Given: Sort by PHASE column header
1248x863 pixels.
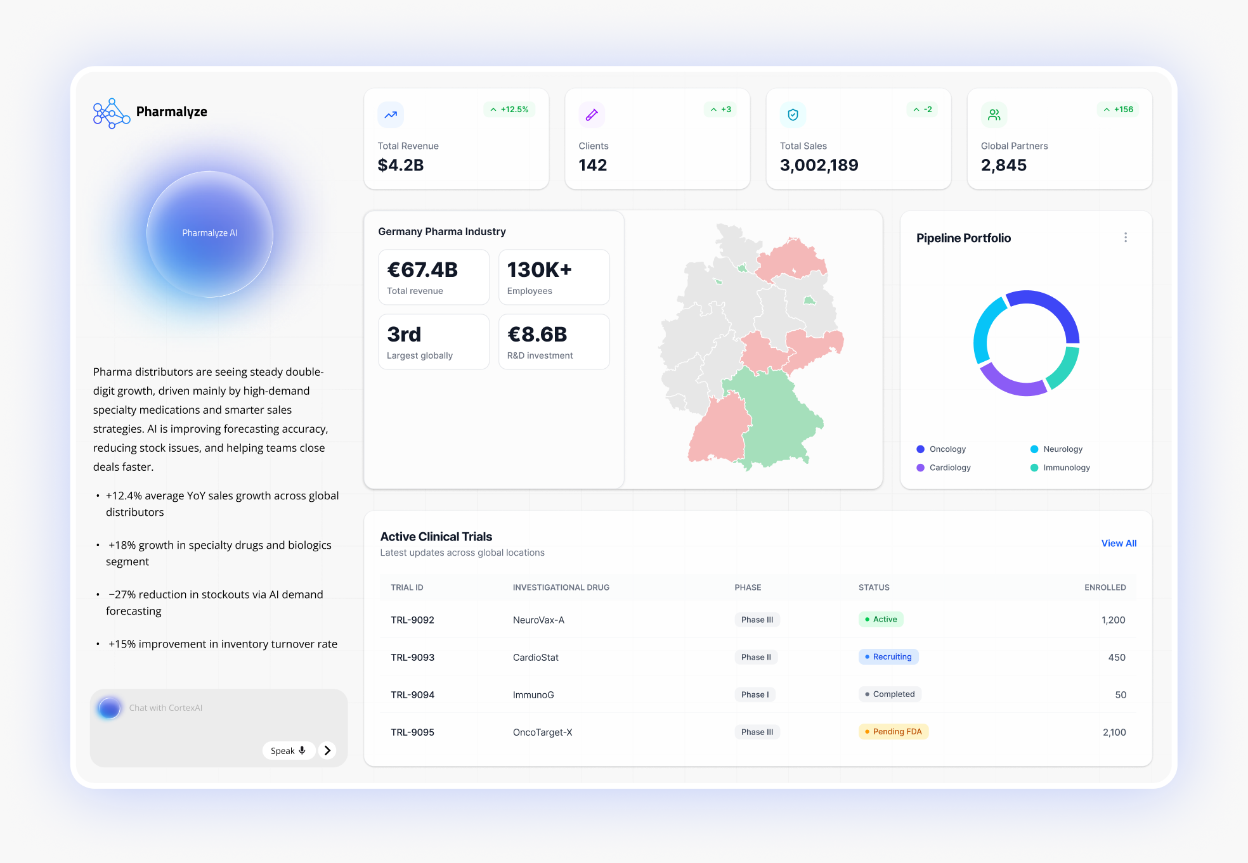Looking at the screenshot, I should coord(748,587).
